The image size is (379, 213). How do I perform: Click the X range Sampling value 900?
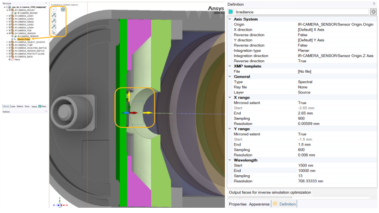coord(301,118)
